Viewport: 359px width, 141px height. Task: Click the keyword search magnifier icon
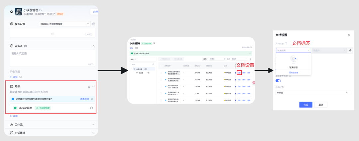point(224,59)
